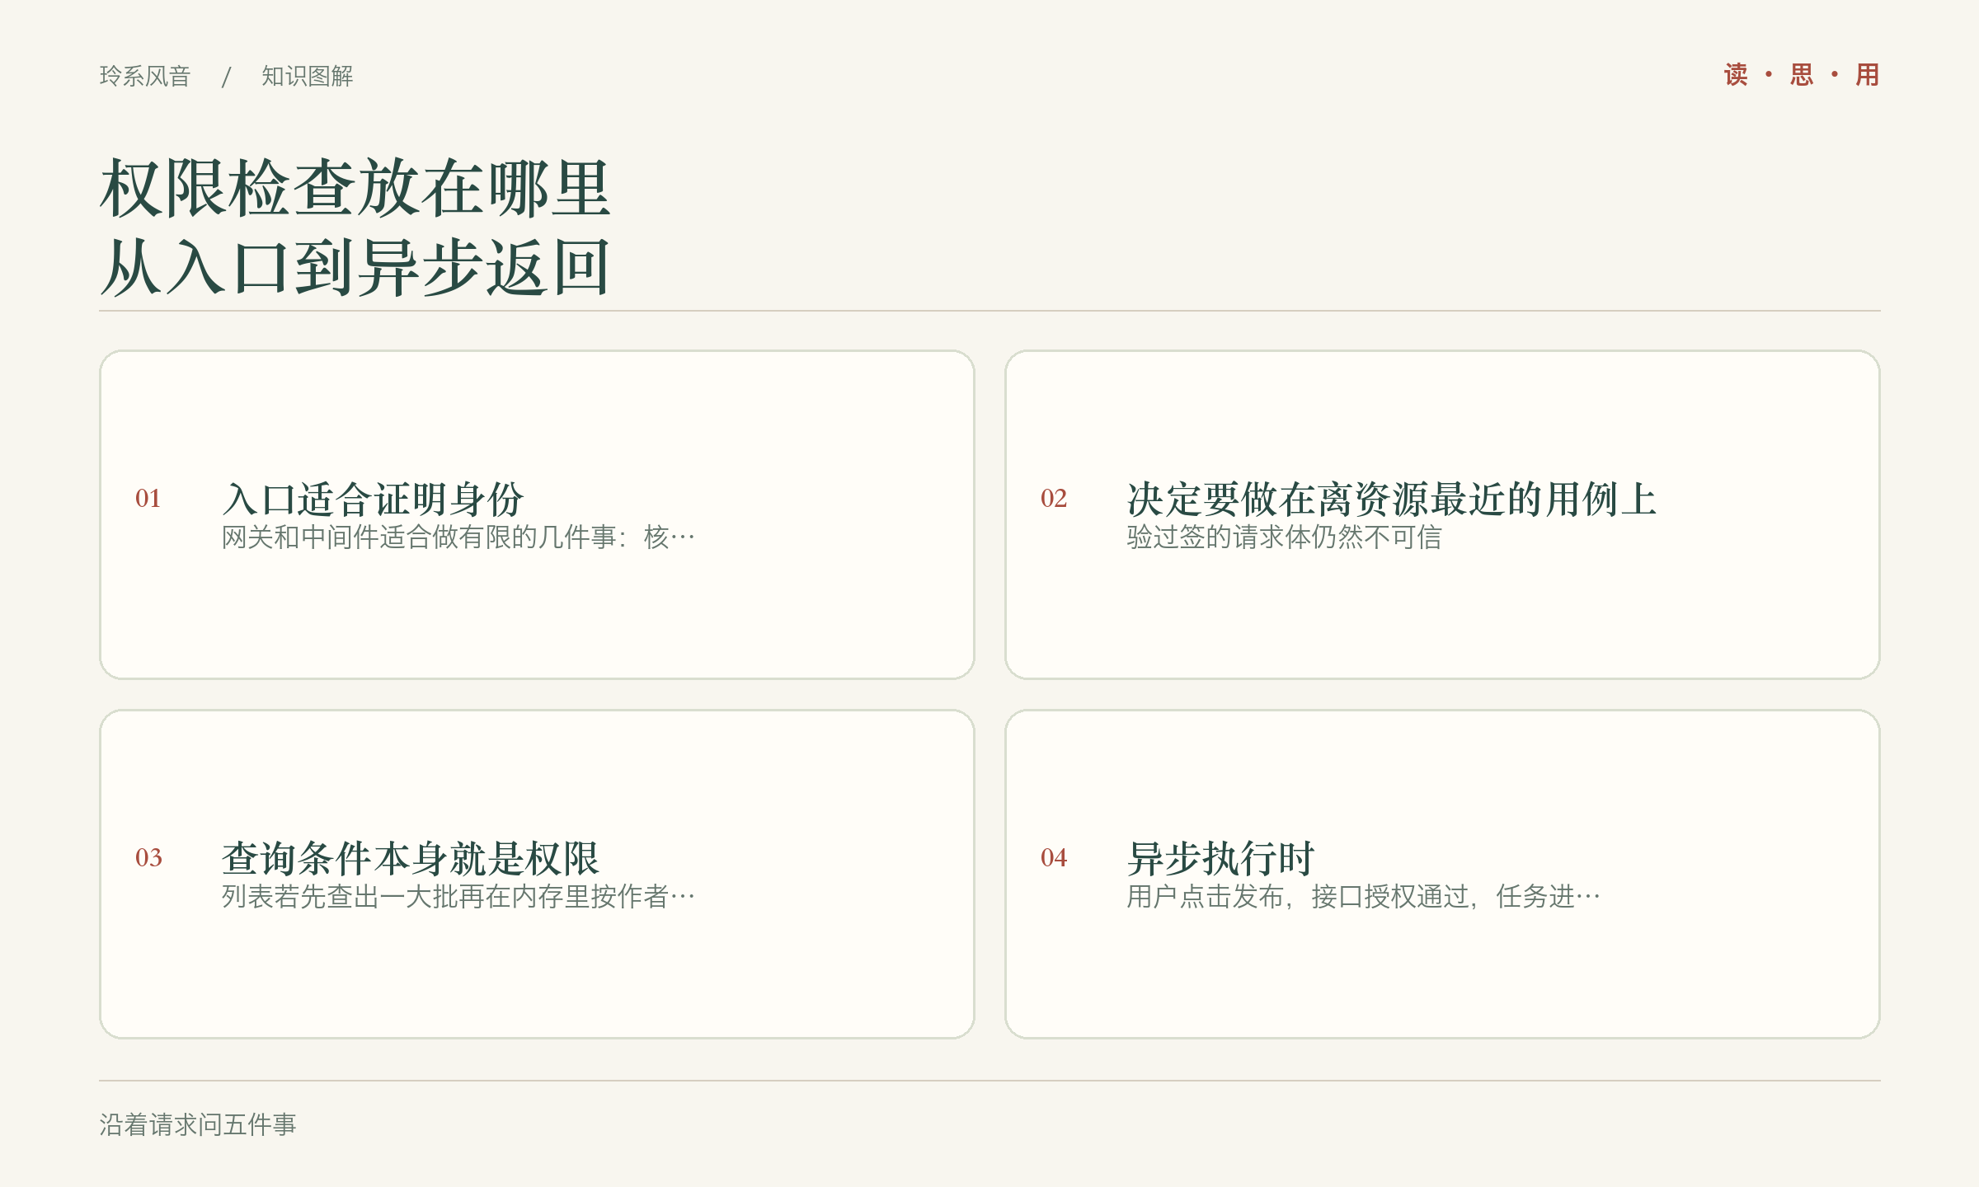Click the 玲系风音 header label

coord(145,76)
